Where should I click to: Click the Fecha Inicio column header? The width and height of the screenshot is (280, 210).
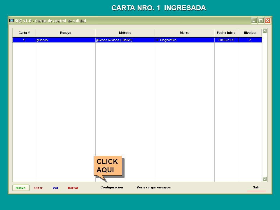226,33
